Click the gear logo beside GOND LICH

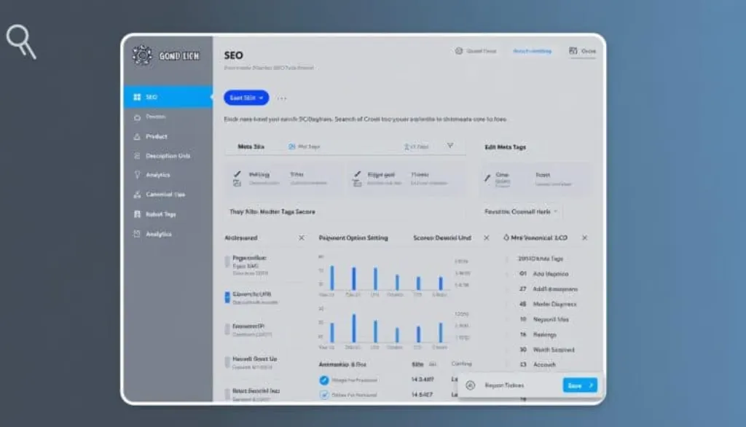[x=142, y=55]
